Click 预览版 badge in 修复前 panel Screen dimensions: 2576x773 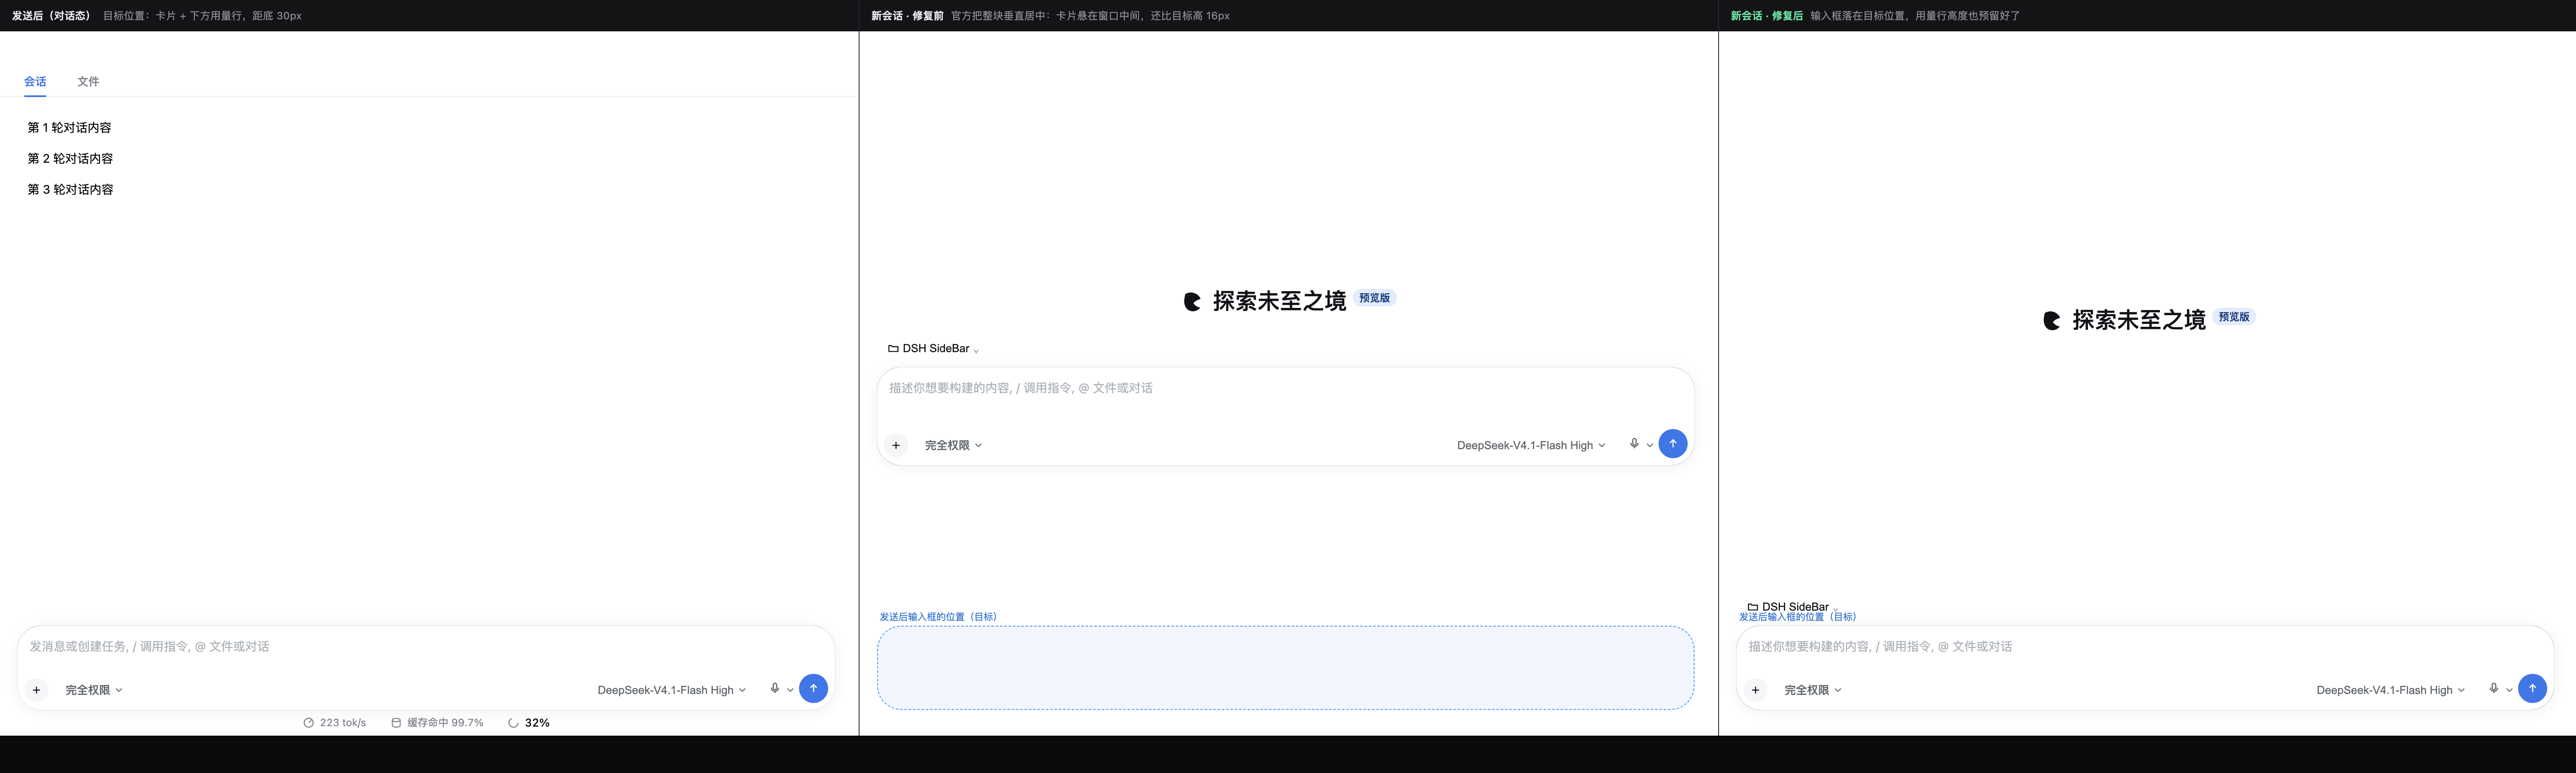tap(1375, 298)
